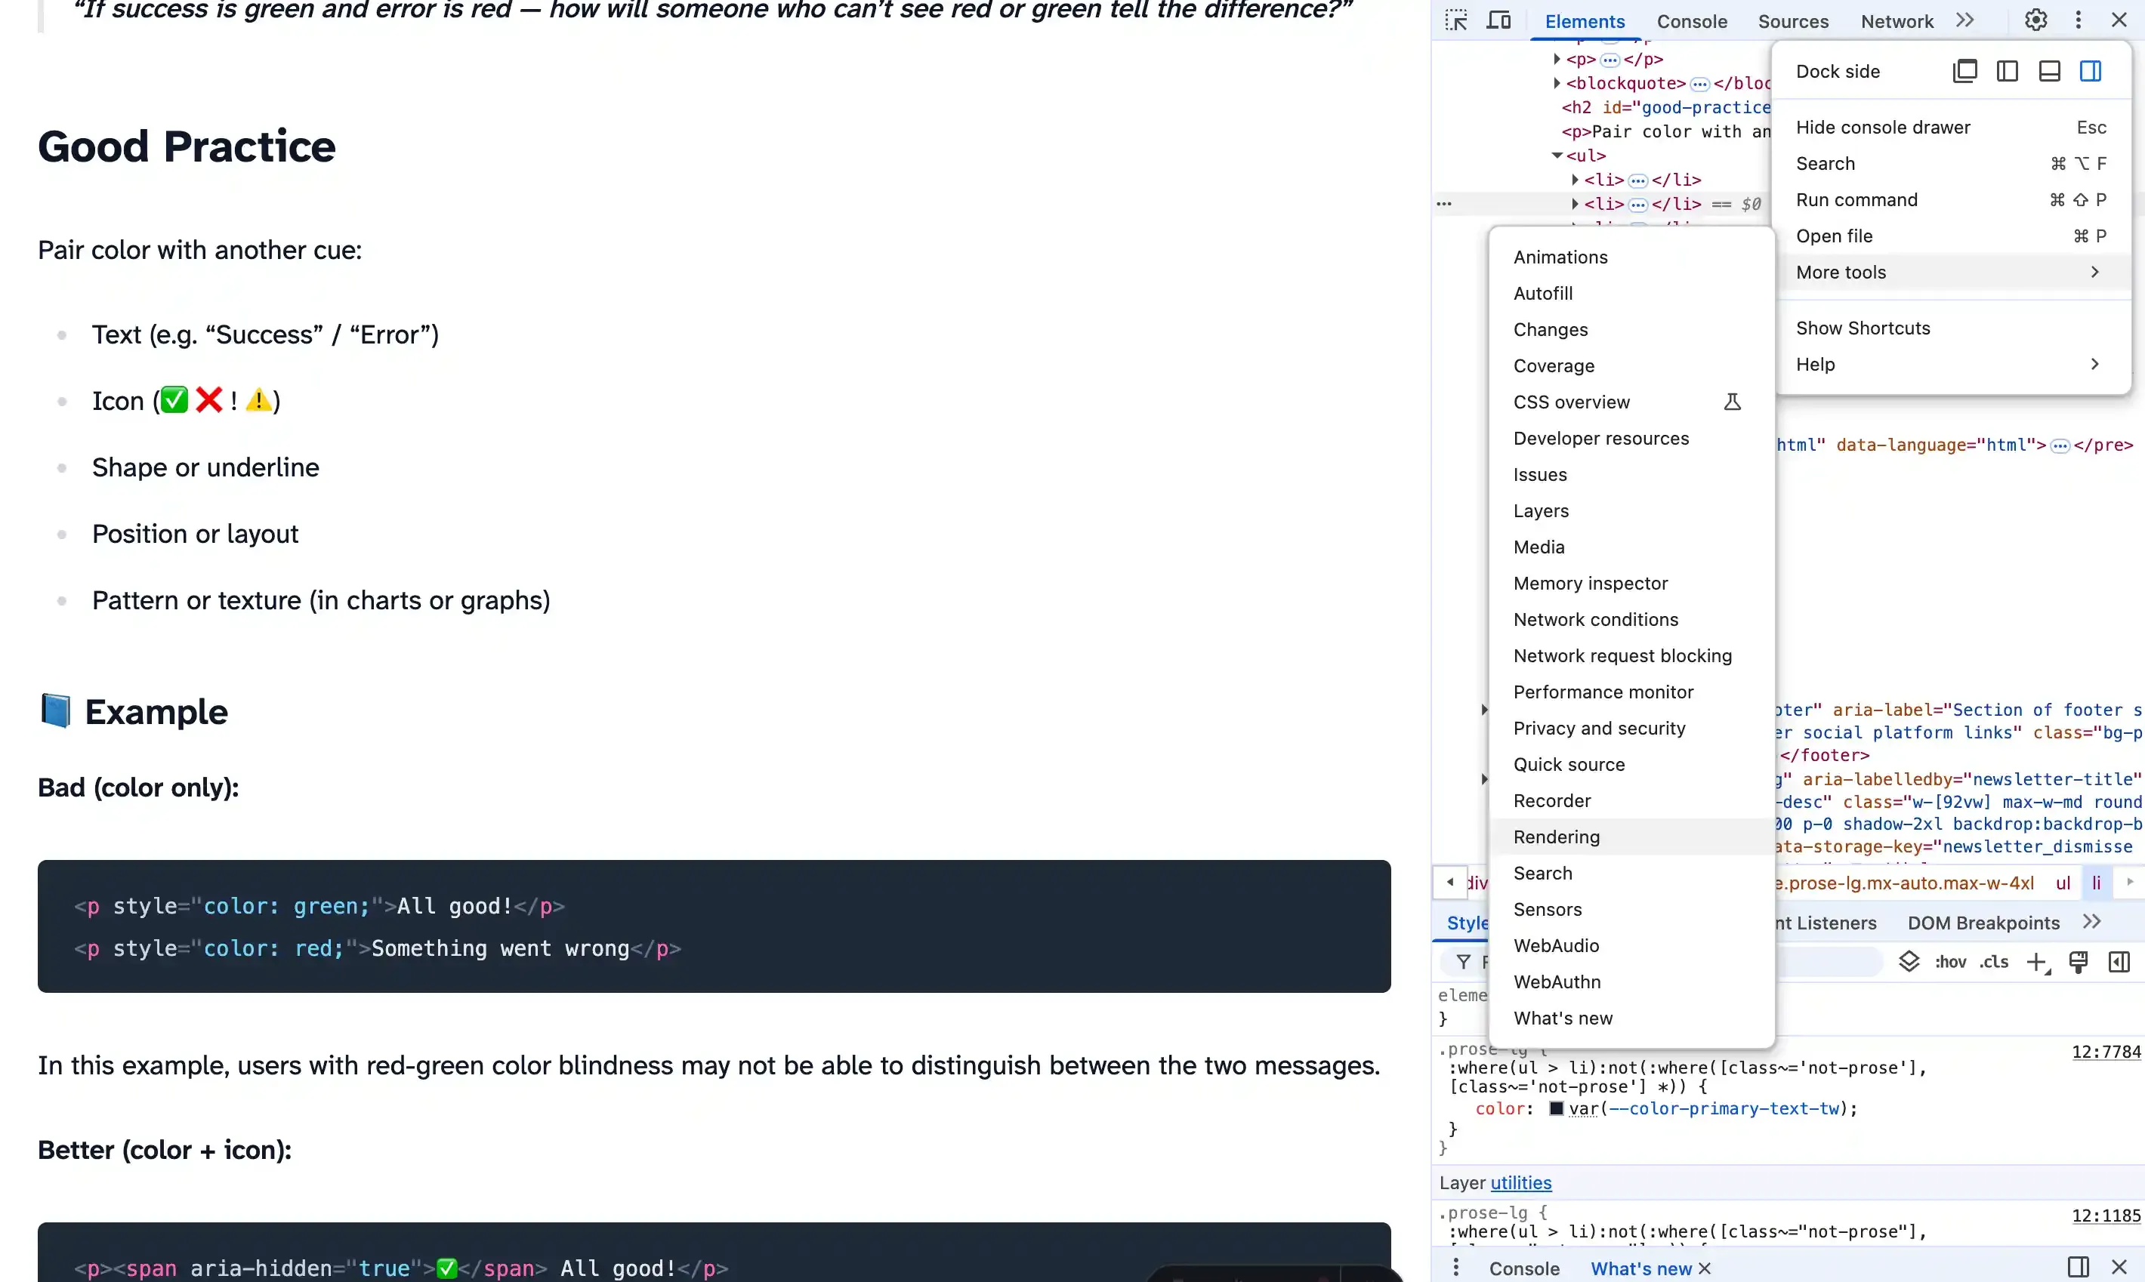The width and height of the screenshot is (2145, 1282).
Task: Open the color swatch next to var(--color-primary-text-tw)
Action: (1557, 1108)
